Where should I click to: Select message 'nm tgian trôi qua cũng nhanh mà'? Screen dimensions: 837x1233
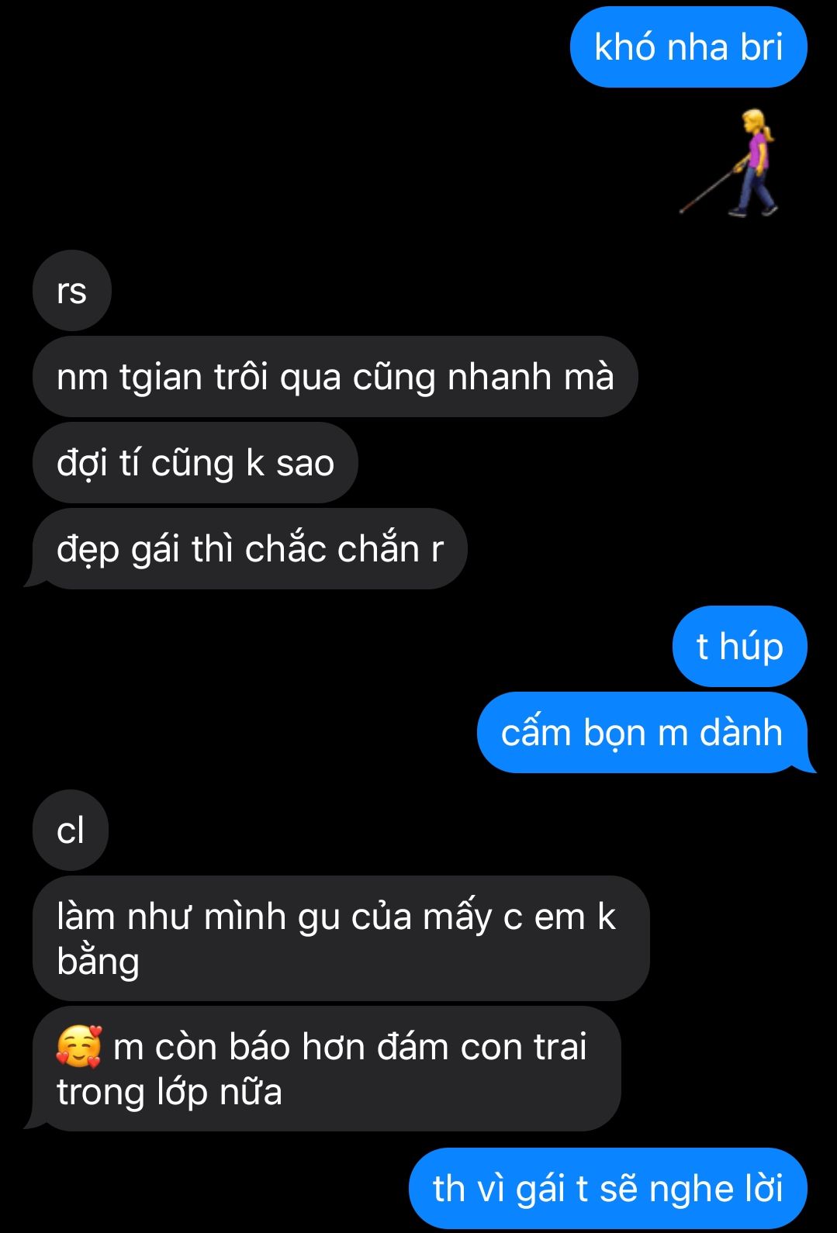[x=335, y=377]
